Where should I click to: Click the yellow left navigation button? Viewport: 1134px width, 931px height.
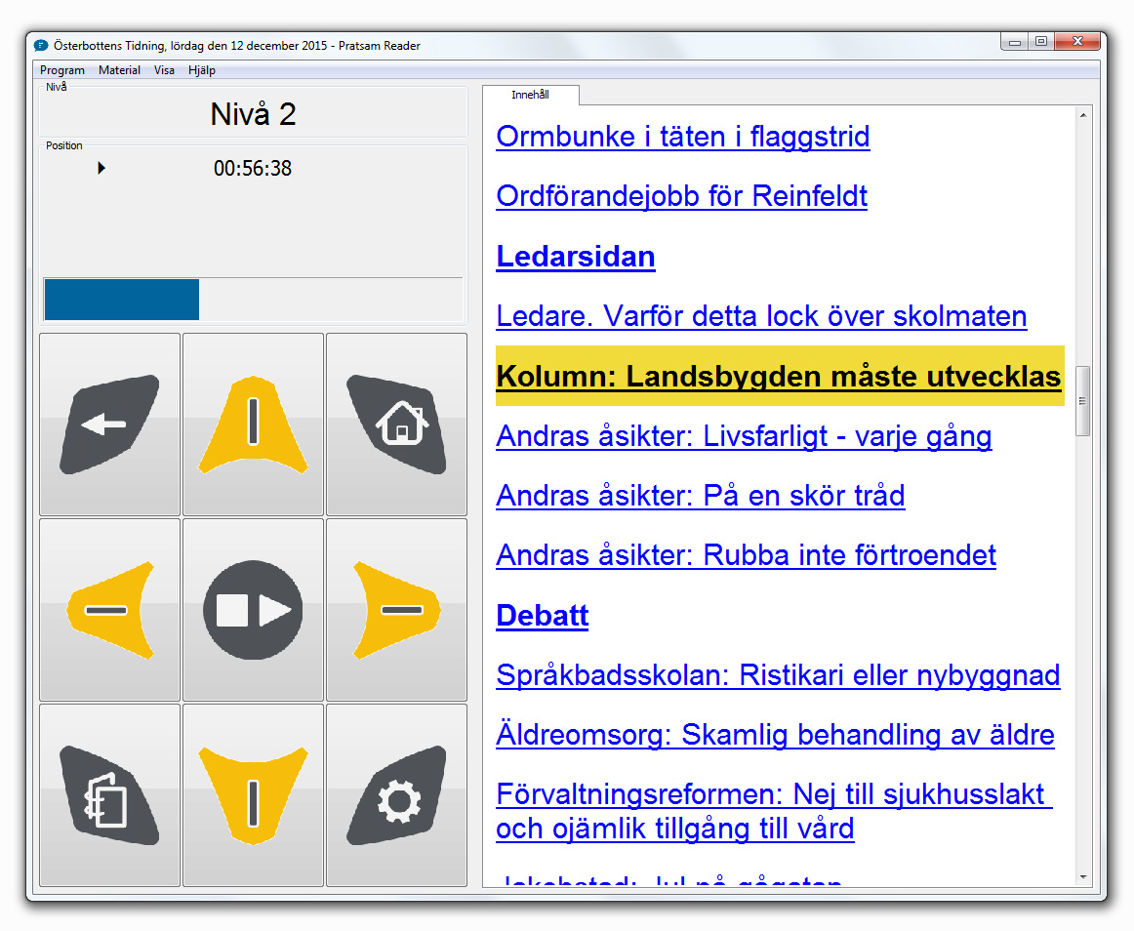point(109,610)
